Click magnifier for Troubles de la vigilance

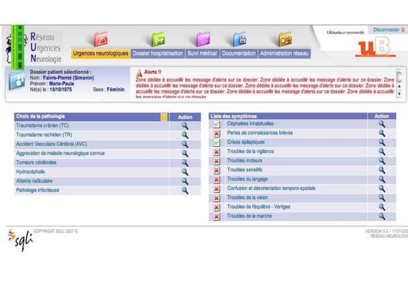tap(382, 152)
